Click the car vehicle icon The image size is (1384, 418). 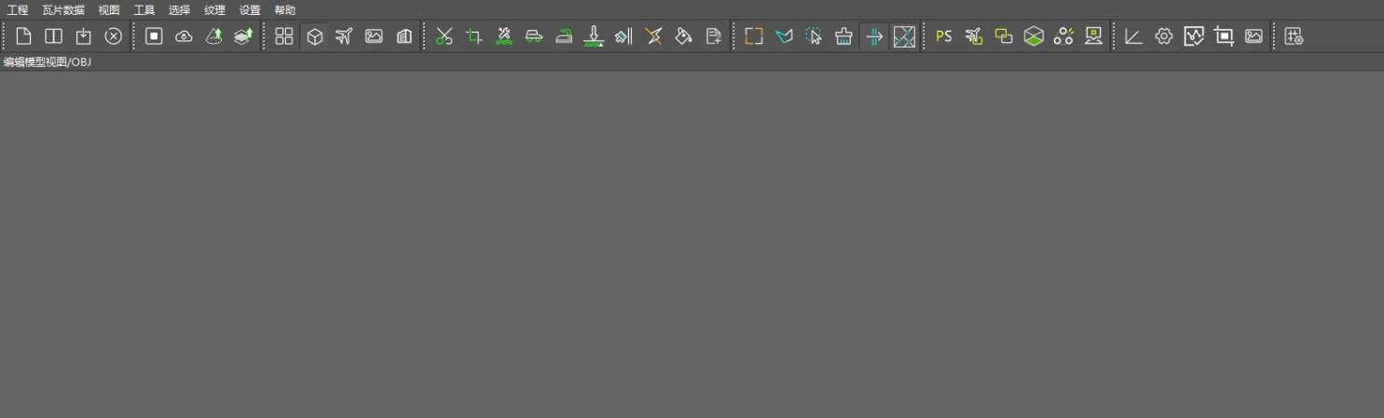click(534, 36)
